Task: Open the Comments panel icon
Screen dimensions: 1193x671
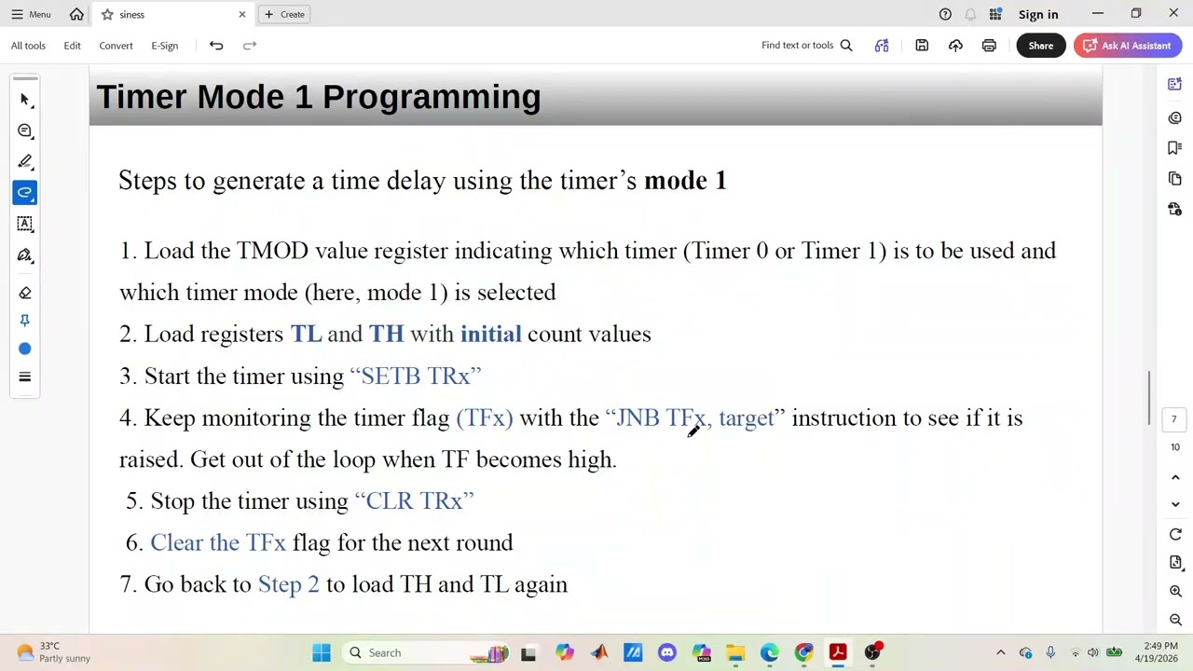Action: point(1175,117)
